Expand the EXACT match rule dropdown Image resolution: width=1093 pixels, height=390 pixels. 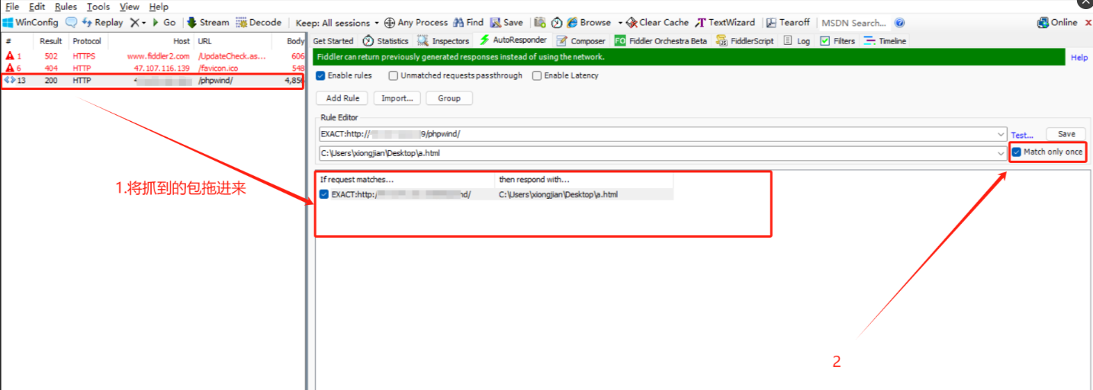click(x=1001, y=135)
